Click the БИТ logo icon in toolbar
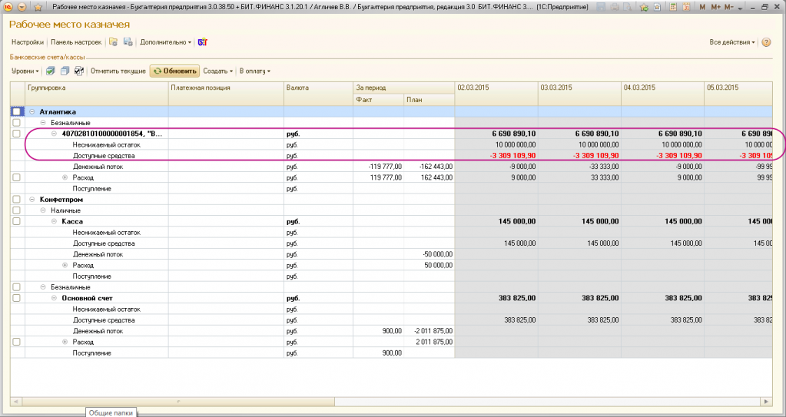 (x=201, y=42)
